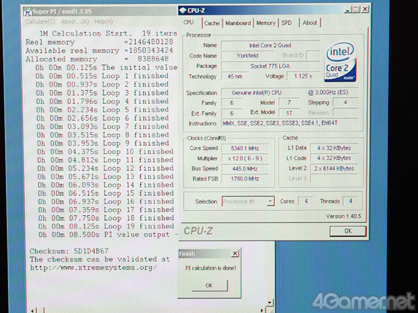Click the 'The initial value' line
The image size is (418, 313).
pos(107,67)
